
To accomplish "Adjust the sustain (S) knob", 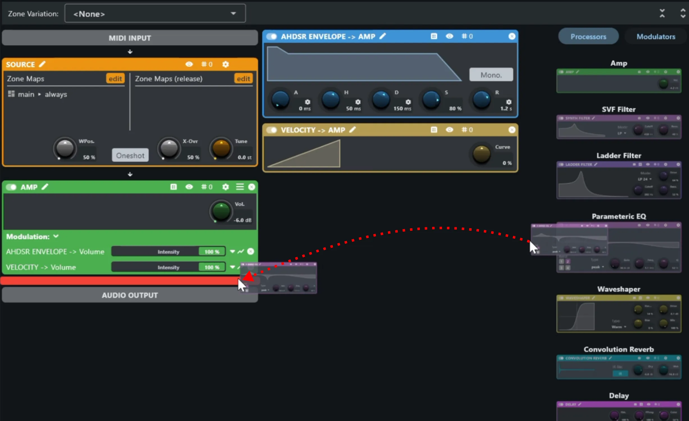I will (431, 99).
